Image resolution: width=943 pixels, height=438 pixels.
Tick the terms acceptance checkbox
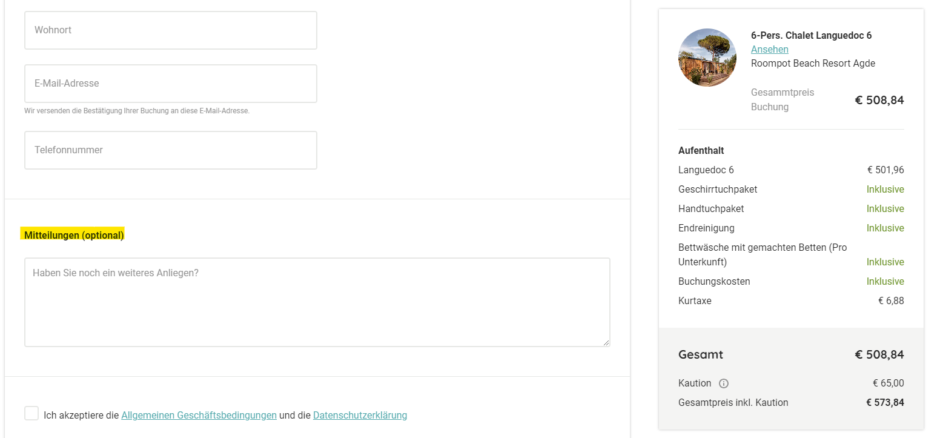coord(31,414)
